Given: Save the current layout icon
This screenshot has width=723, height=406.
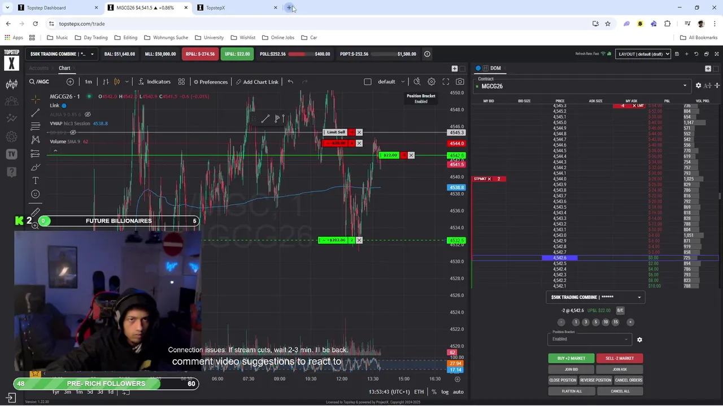Looking at the screenshot, I should coord(677,54).
